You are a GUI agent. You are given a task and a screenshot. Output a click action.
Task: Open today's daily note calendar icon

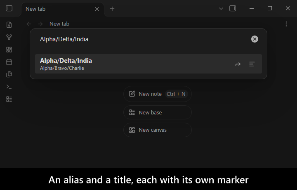pyautogui.click(x=9, y=62)
